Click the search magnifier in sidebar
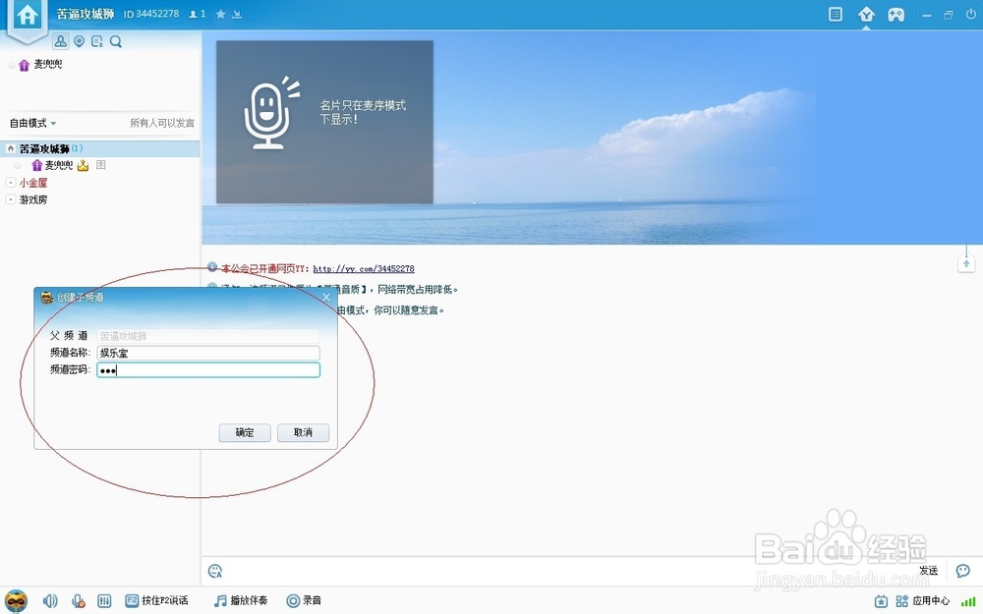 (x=115, y=41)
